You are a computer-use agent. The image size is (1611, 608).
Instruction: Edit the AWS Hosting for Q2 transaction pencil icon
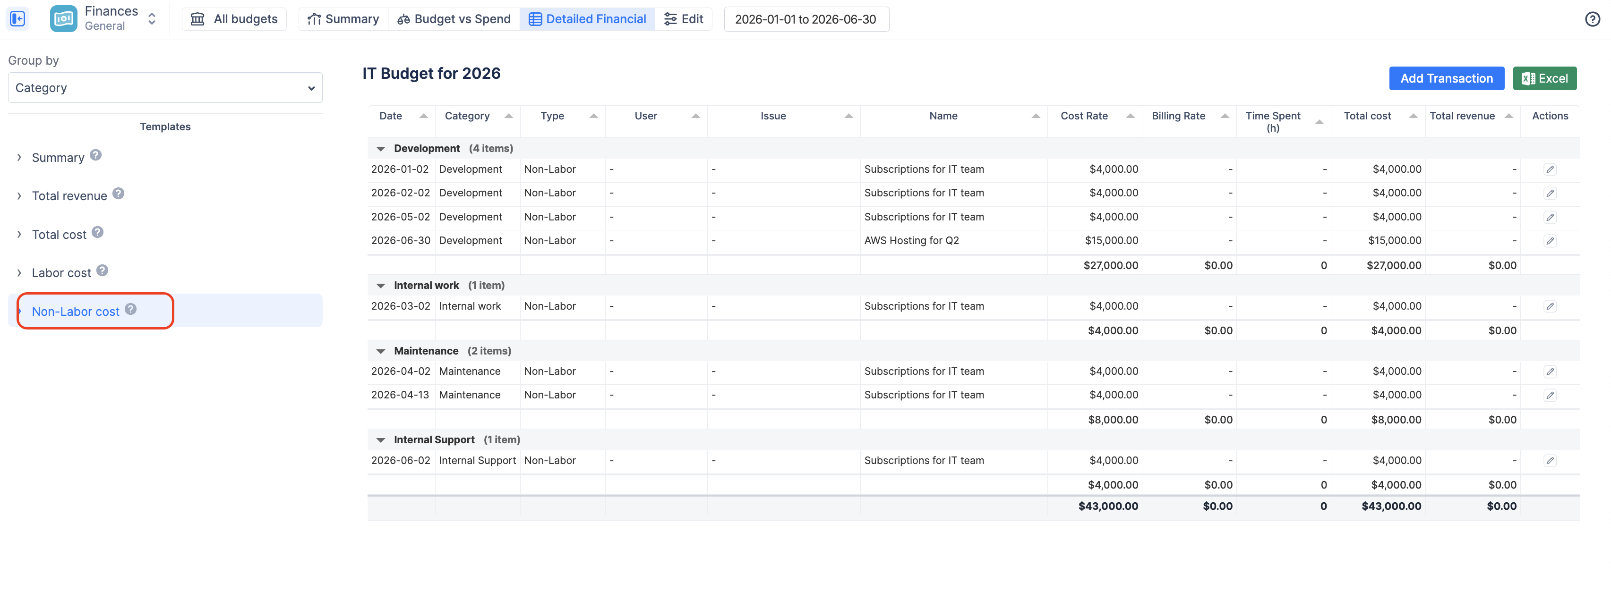1551,241
